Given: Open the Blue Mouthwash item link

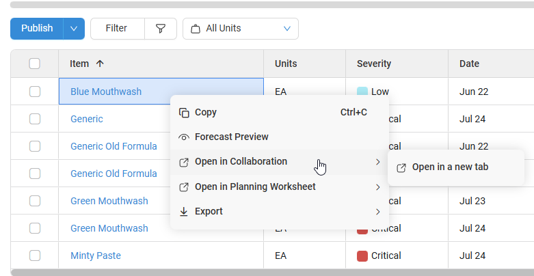Looking at the screenshot, I should click(x=106, y=92).
